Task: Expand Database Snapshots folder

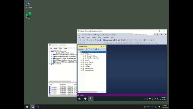Action: click(x=83, y=58)
